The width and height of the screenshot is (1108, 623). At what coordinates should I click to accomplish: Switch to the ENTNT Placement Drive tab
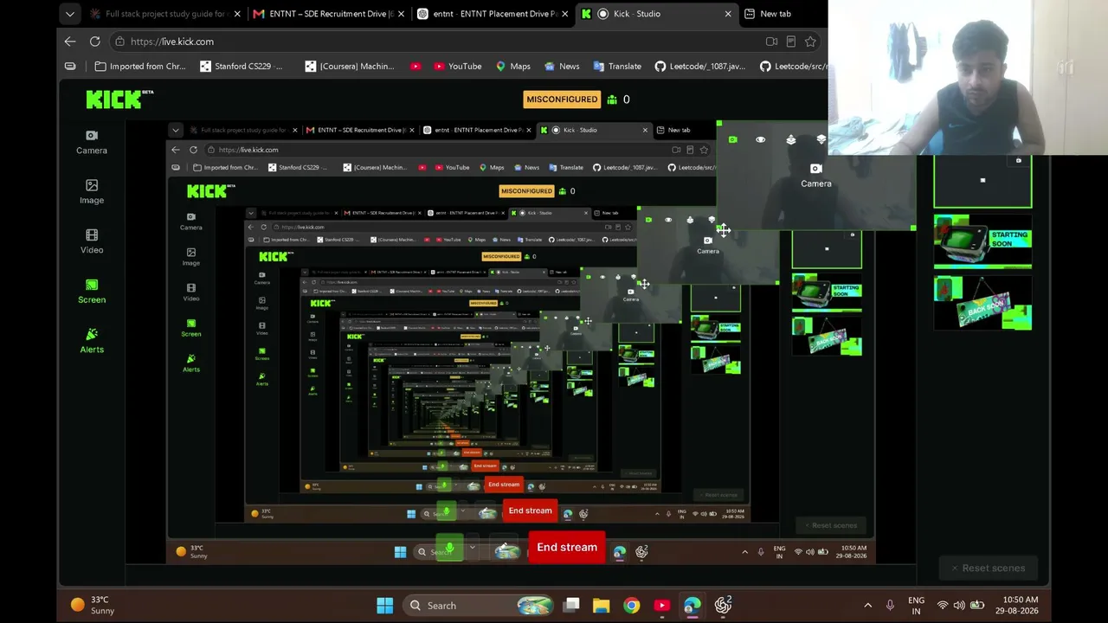click(493, 14)
